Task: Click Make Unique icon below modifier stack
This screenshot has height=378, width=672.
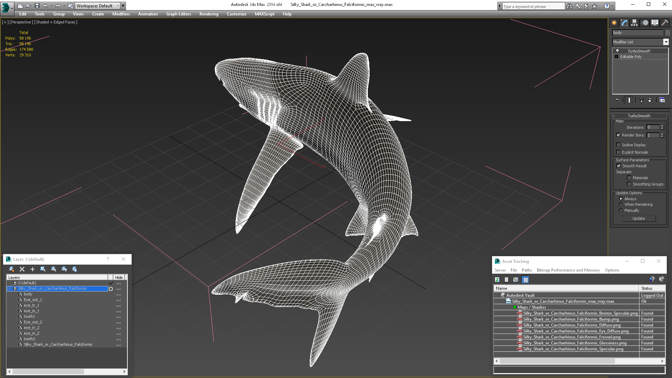Action: coord(642,100)
